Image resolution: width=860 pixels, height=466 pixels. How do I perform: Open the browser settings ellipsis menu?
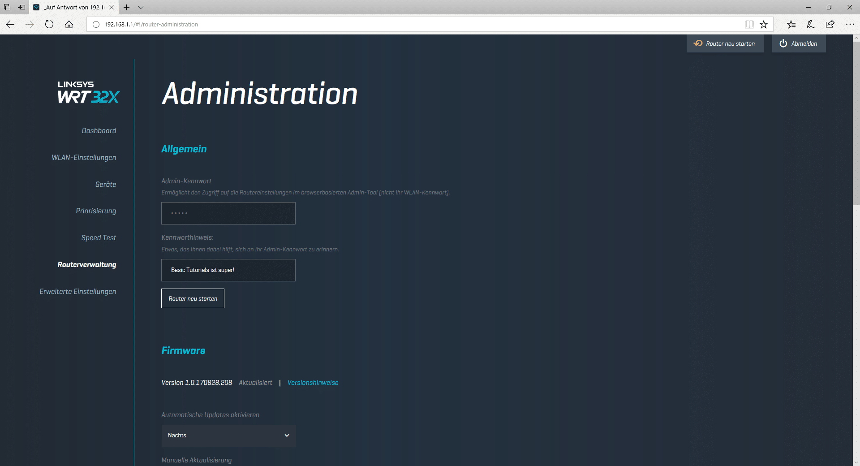[850, 25]
